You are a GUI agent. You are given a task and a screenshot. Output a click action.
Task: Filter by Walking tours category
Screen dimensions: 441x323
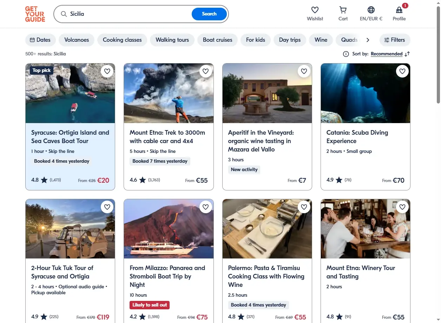[172, 40]
